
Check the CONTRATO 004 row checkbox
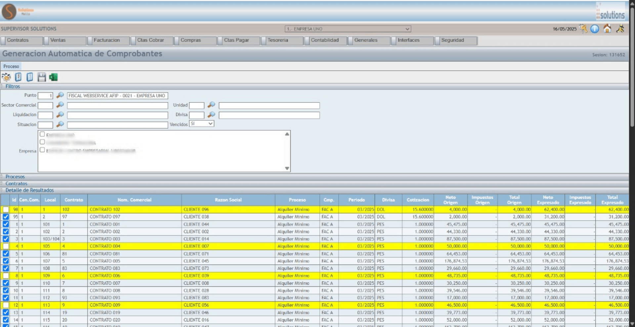pos(6,246)
